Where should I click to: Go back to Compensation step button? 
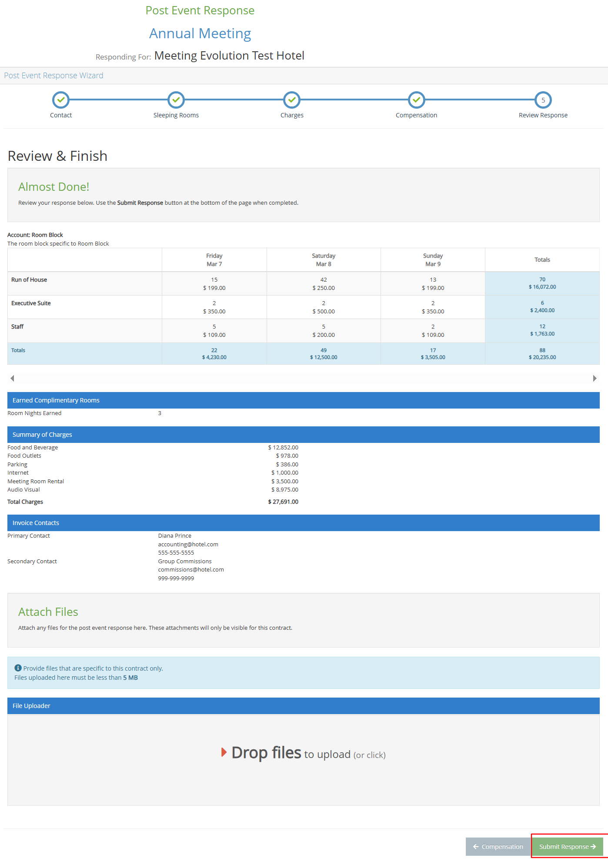point(498,847)
